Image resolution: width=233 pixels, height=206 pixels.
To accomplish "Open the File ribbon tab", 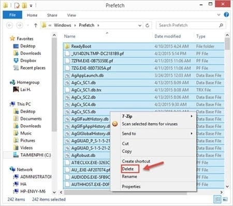I will pyautogui.click(x=12, y=15).
